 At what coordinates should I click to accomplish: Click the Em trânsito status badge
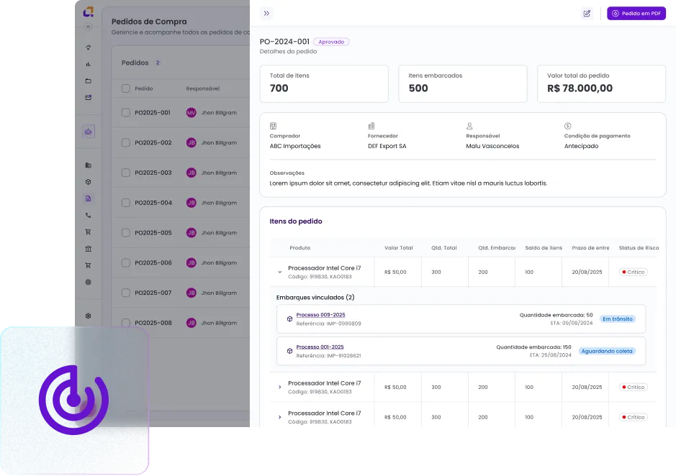point(618,319)
